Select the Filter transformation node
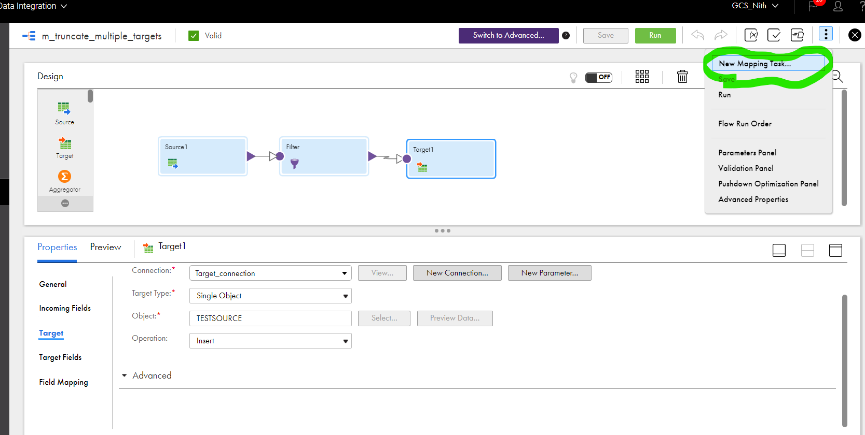The height and width of the screenshot is (435, 865). 324,156
